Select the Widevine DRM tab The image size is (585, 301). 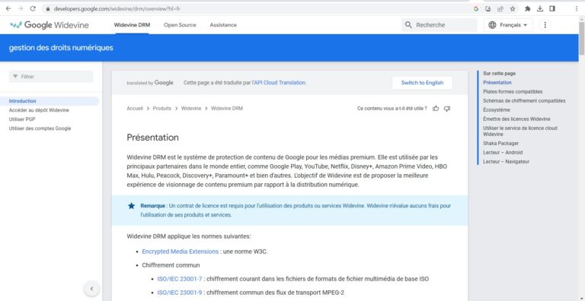(132, 25)
